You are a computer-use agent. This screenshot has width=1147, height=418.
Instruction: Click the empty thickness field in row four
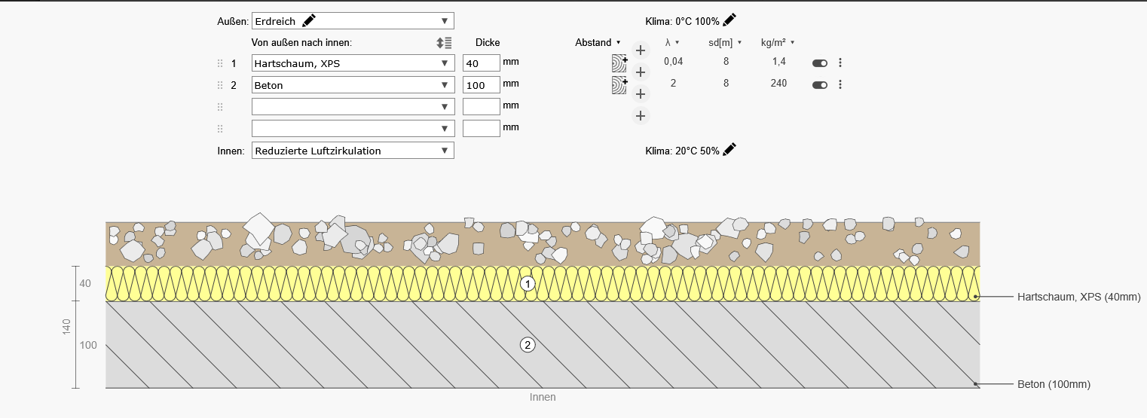pos(482,129)
